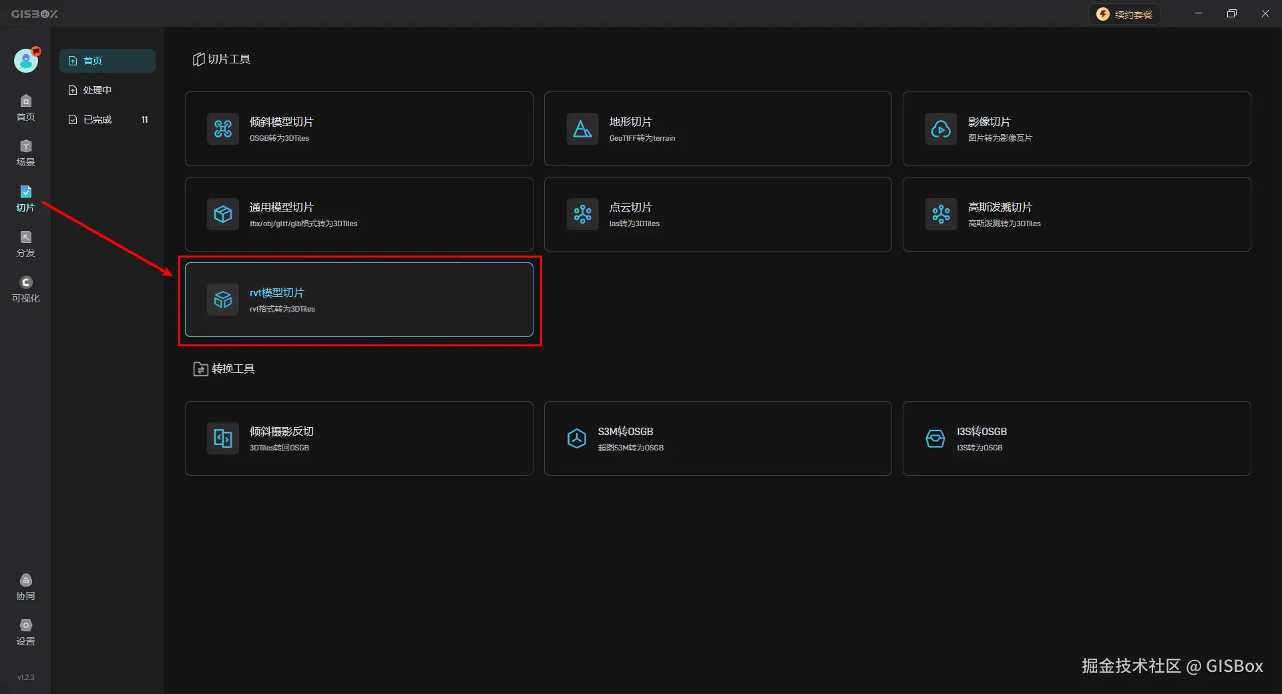
Task: Open the 通用模型切片 card
Action: [359, 214]
